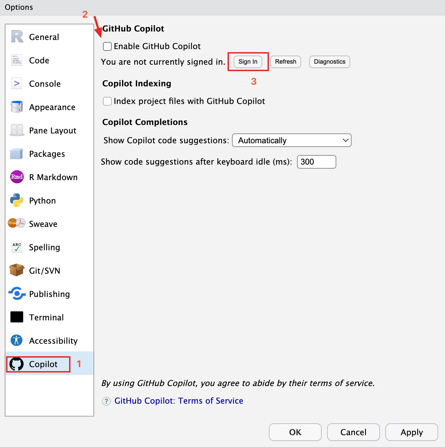Open the Pane Layout grid icon
This screenshot has width=445, height=447.
pyautogui.click(x=17, y=130)
